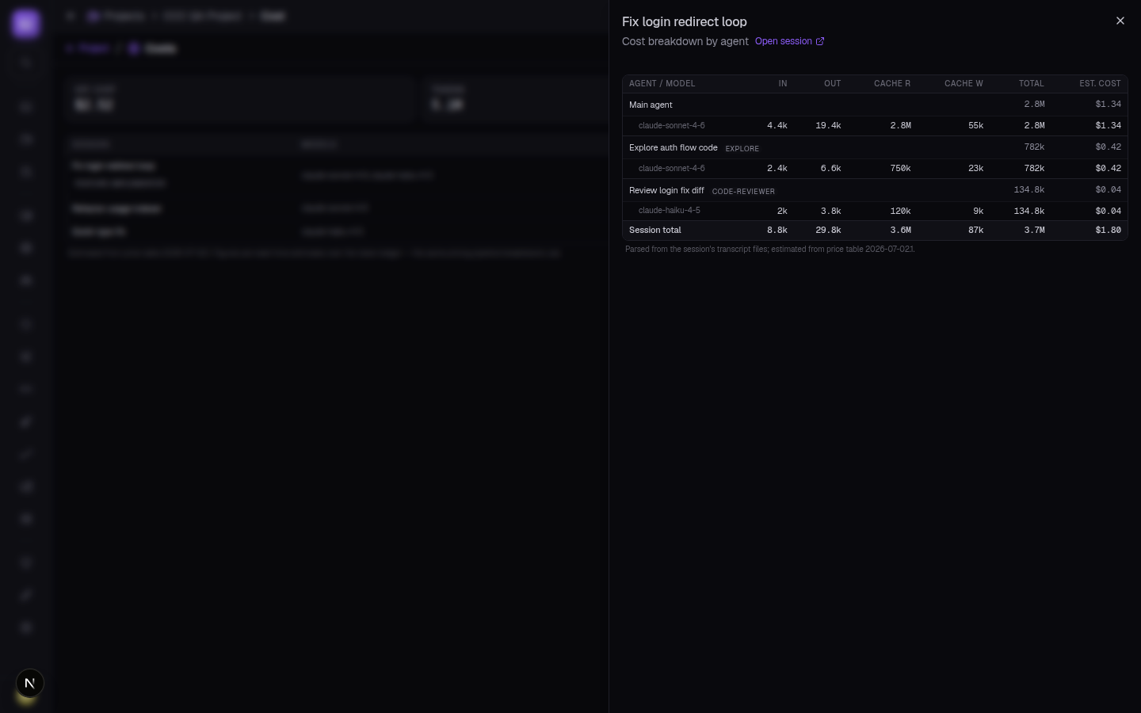The width and height of the screenshot is (1141, 713).
Task: Click Session total 87k cache write cell
Action: tap(975, 230)
